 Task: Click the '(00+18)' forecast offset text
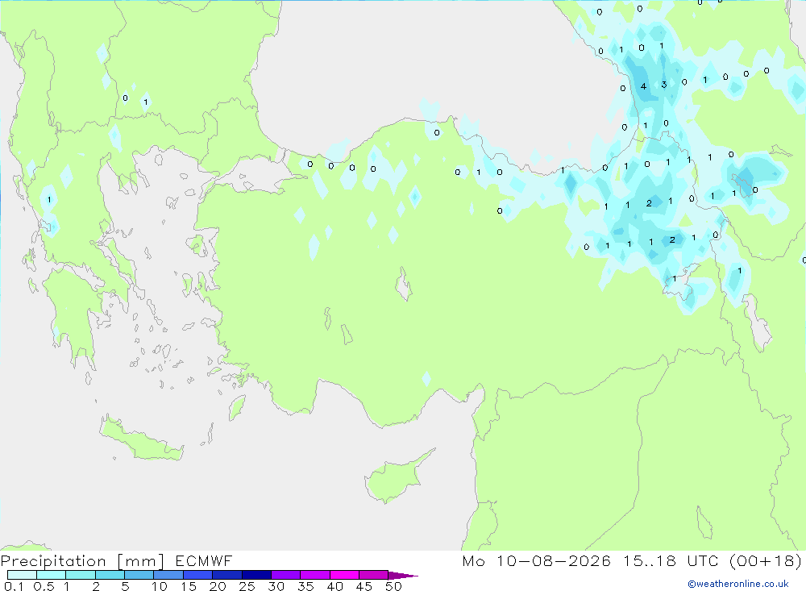pos(766,560)
